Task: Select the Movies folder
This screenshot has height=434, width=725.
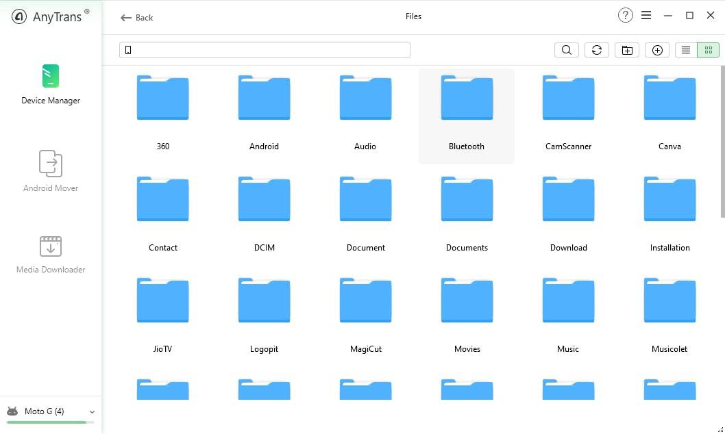Action: [467, 316]
